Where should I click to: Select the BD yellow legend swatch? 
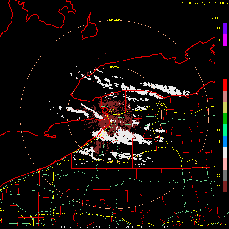pyautogui.click(x=225, y=108)
